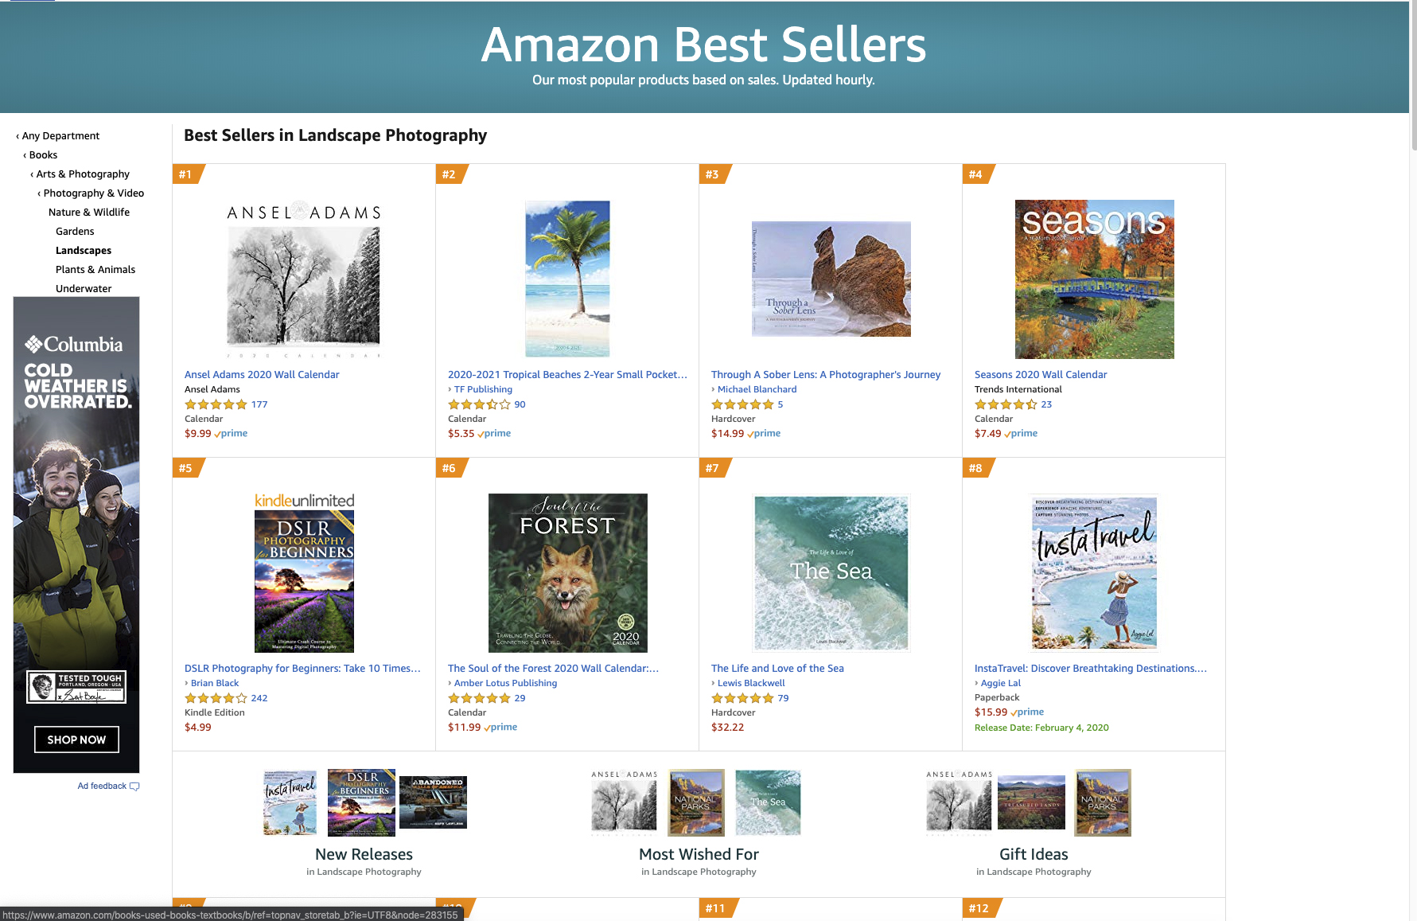Navigate up to Books category
The image size is (1417, 921).
pos(43,155)
